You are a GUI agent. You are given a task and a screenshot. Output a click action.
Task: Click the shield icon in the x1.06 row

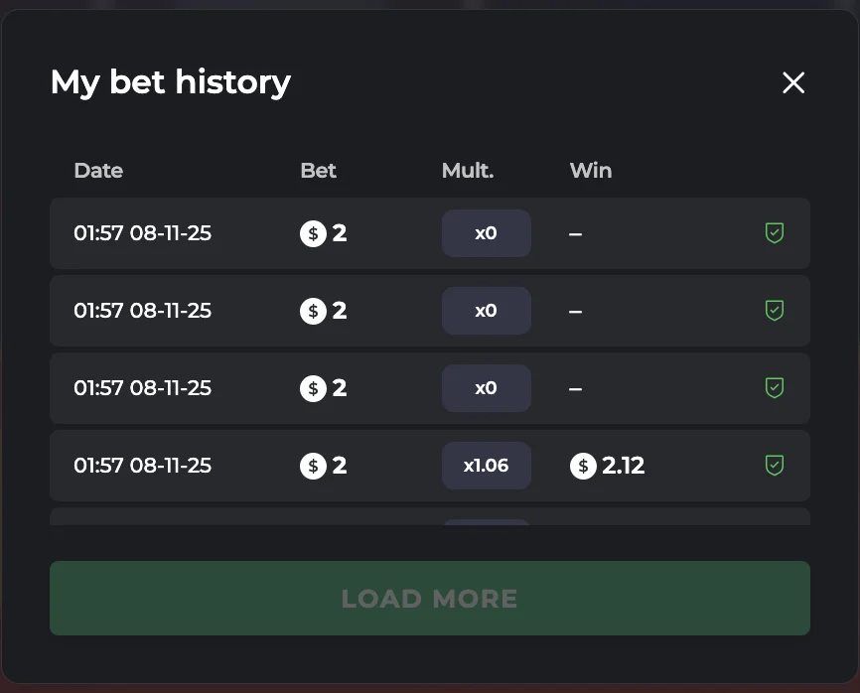(775, 465)
